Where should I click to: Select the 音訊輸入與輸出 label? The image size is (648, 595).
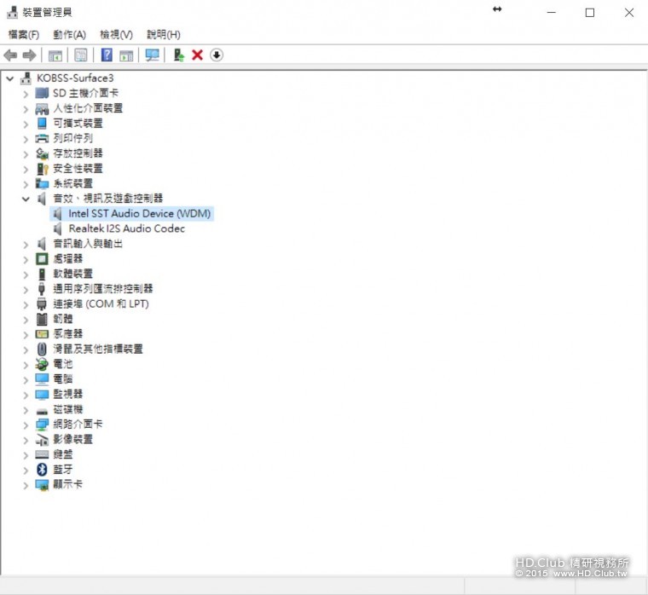coord(88,244)
